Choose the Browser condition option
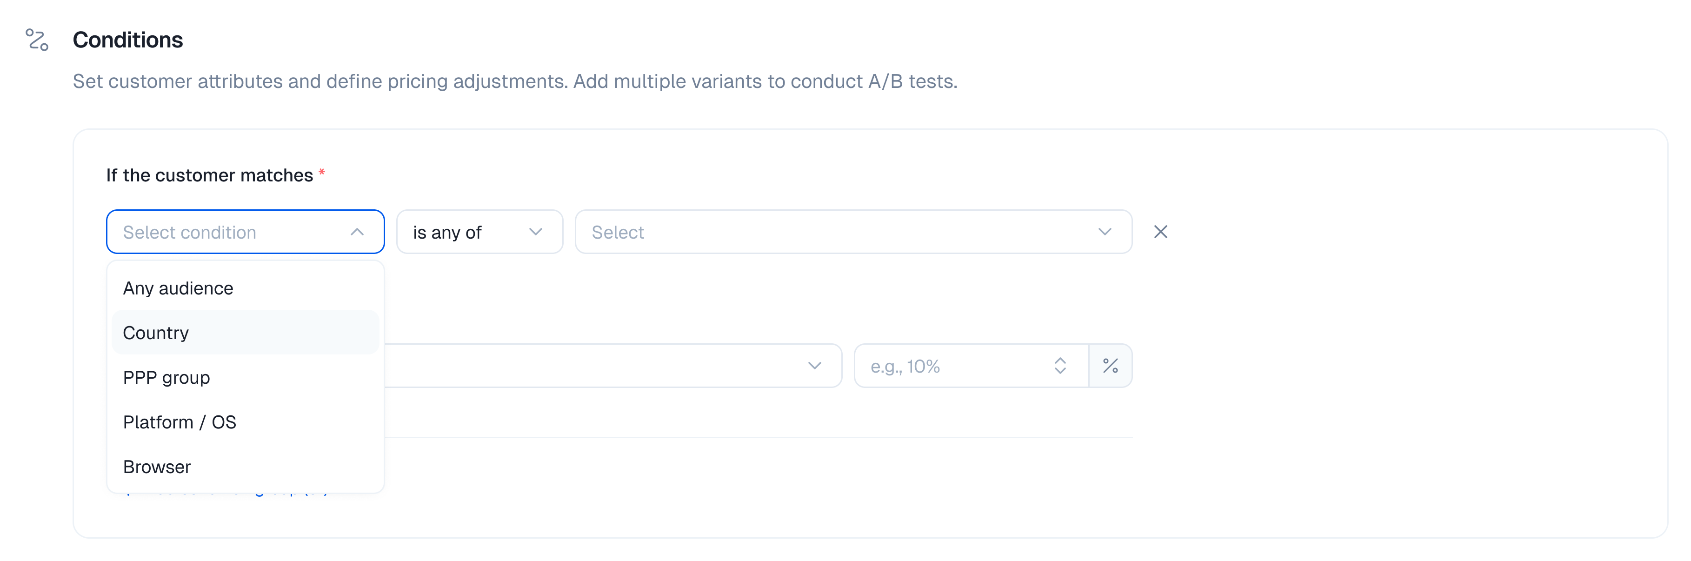Viewport: 1691px width, 561px height. click(x=157, y=467)
